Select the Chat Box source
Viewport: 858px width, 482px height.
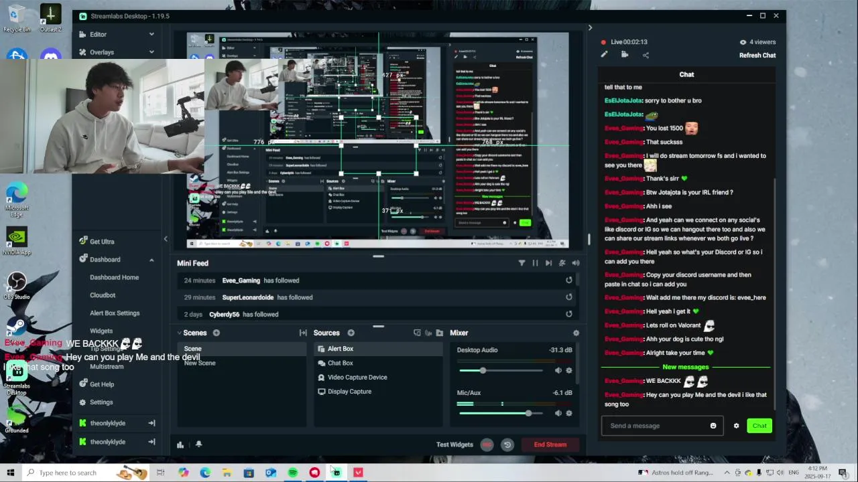tap(379, 363)
